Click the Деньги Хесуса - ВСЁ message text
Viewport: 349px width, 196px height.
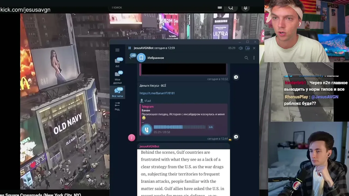click(153, 85)
